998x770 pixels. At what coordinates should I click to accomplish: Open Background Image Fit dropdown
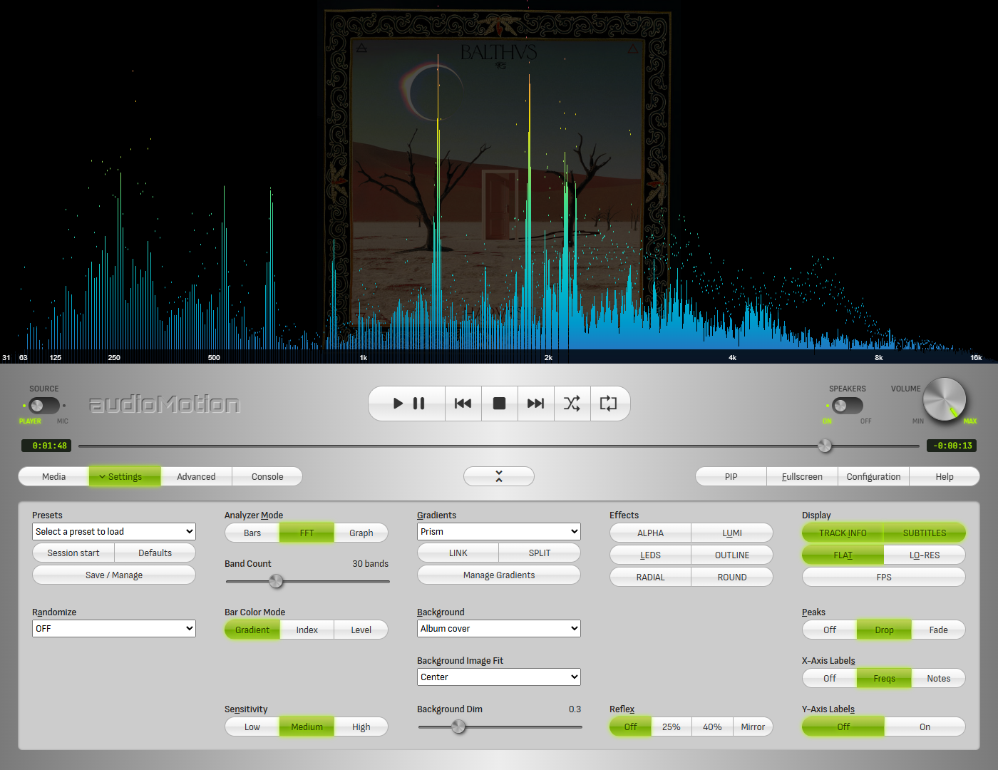coord(499,677)
